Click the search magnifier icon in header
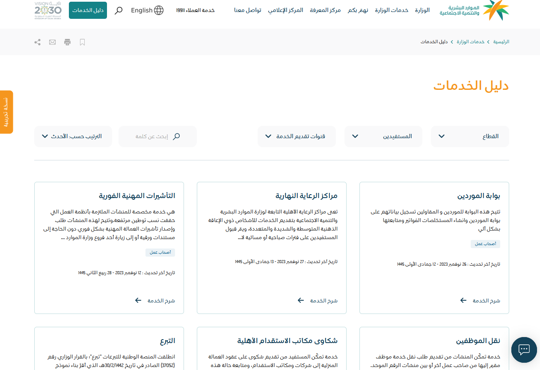 click(x=119, y=11)
